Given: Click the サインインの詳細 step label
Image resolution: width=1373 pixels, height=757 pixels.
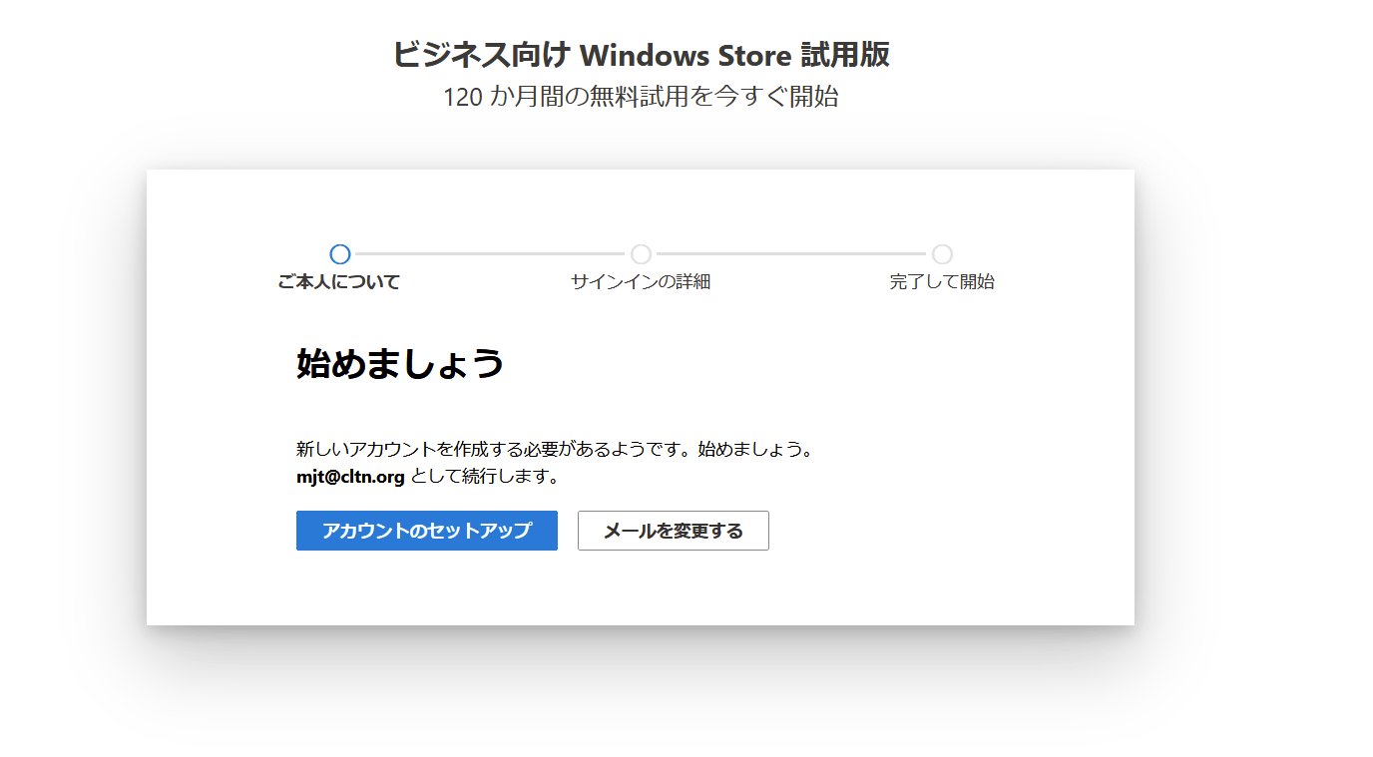Looking at the screenshot, I should (x=641, y=282).
